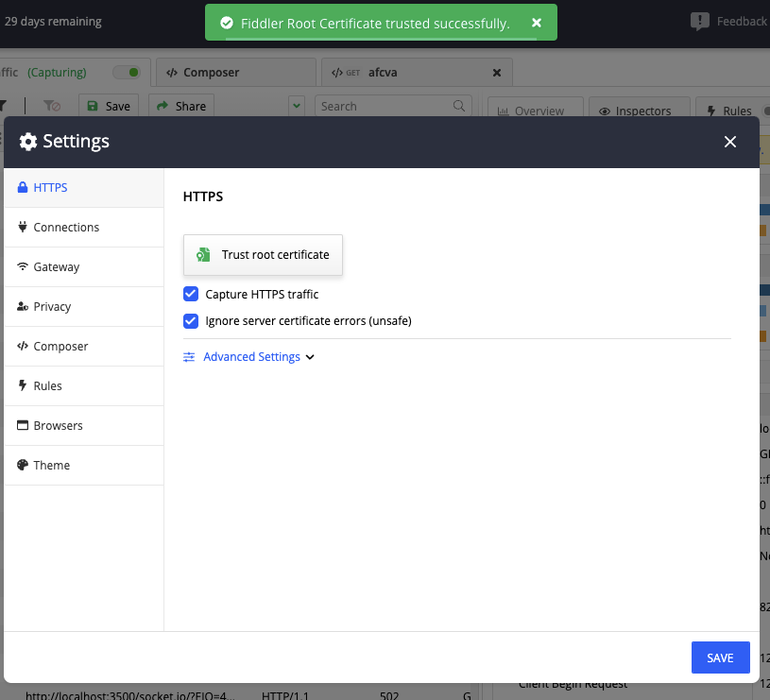The height and width of the screenshot is (700, 770).
Task: Click the Composer code icon in sidebar
Action: click(23, 347)
